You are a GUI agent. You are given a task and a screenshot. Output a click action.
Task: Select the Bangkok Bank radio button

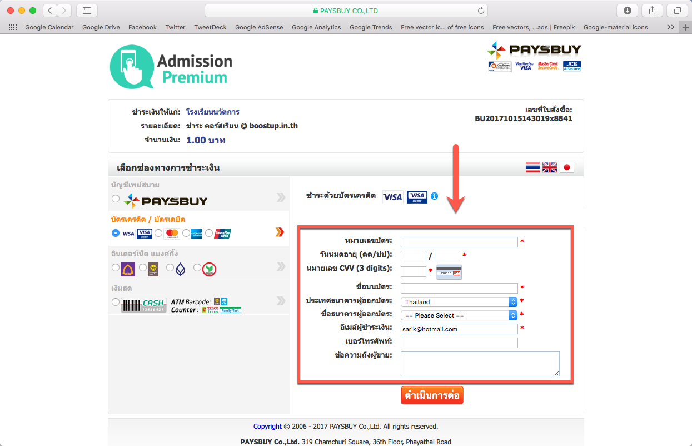[170, 267]
